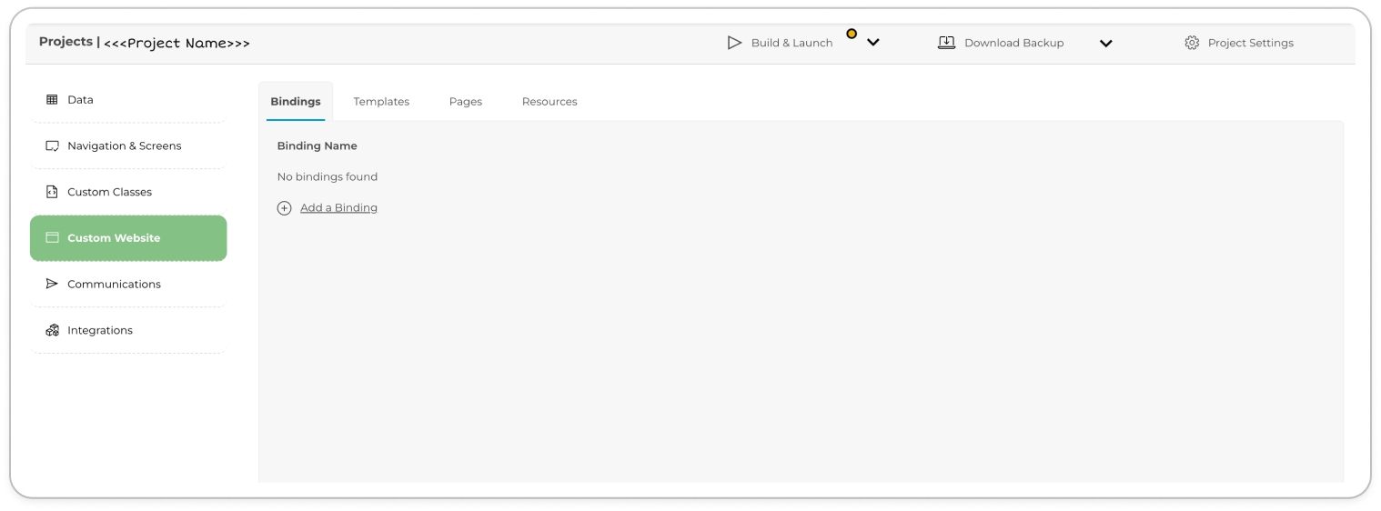Click the Custom Website window icon

[52, 238]
